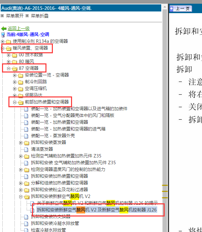Expand the 拆卸和安装粉尘及花粉过滤器 node
202x232 pixels.
pyautogui.click(x=21, y=190)
